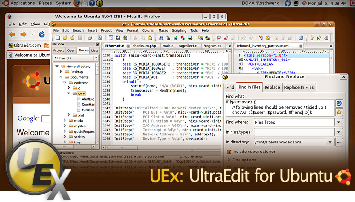Click inside the Find what text box
Image resolution: width=355 pixels, height=202 pixels.
[x=280, y=107]
